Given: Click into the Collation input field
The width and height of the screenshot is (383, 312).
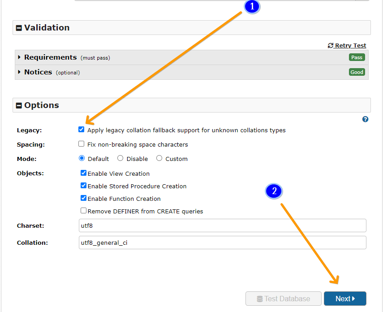Looking at the screenshot, I should click(222, 243).
